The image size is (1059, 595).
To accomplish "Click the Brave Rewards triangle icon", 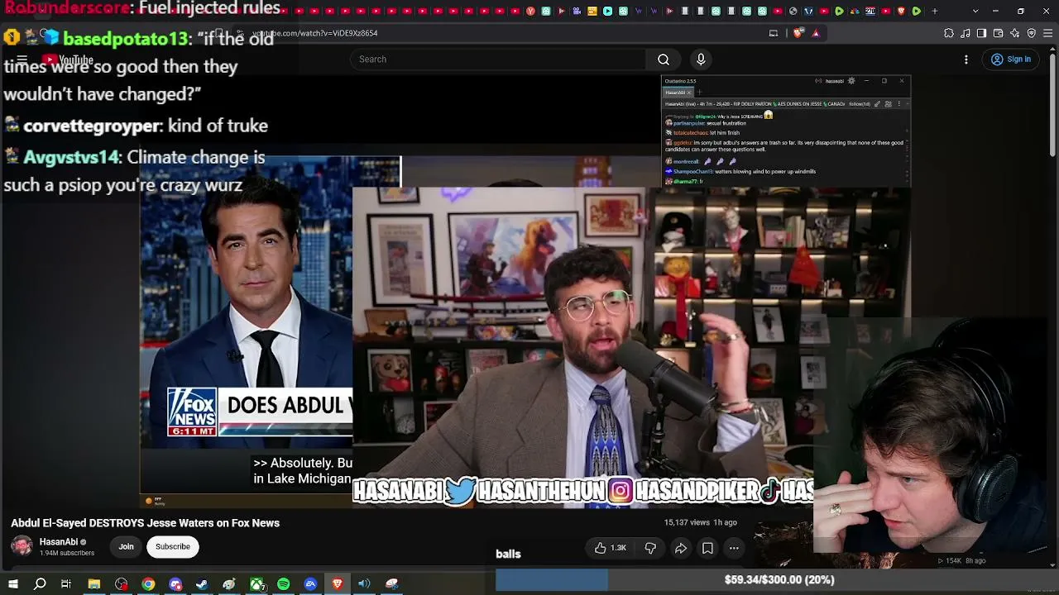I will click(x=816, y=33).
